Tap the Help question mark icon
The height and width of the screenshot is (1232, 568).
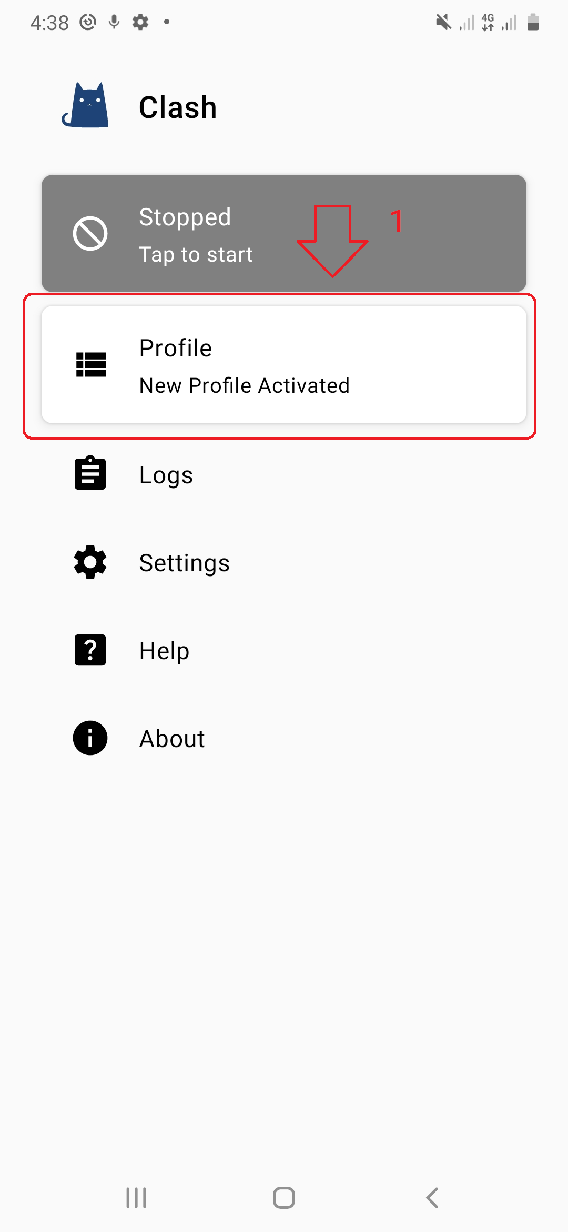pyautogui.click(x=90, y=650)
